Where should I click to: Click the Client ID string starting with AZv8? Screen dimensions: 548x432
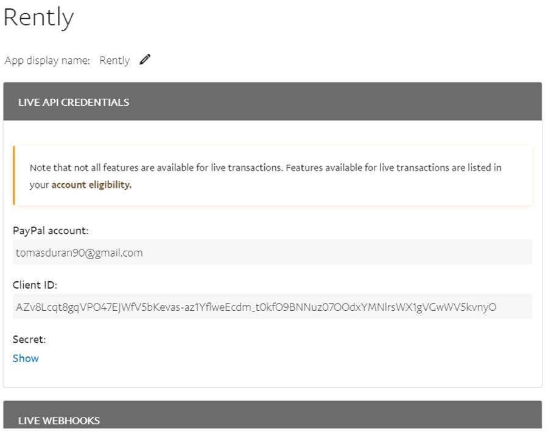(x=256, y=307)
